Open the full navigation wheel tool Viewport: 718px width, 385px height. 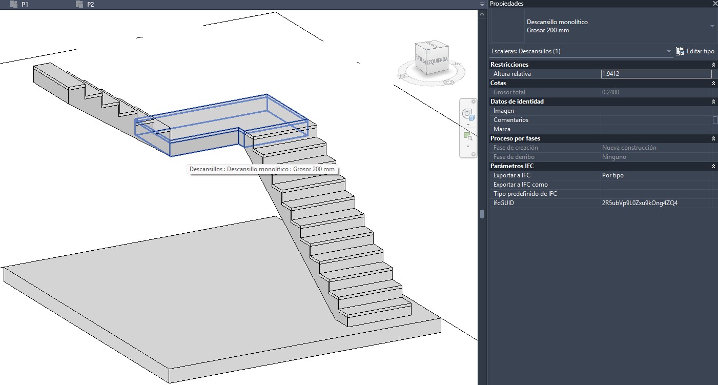[467, 114]
